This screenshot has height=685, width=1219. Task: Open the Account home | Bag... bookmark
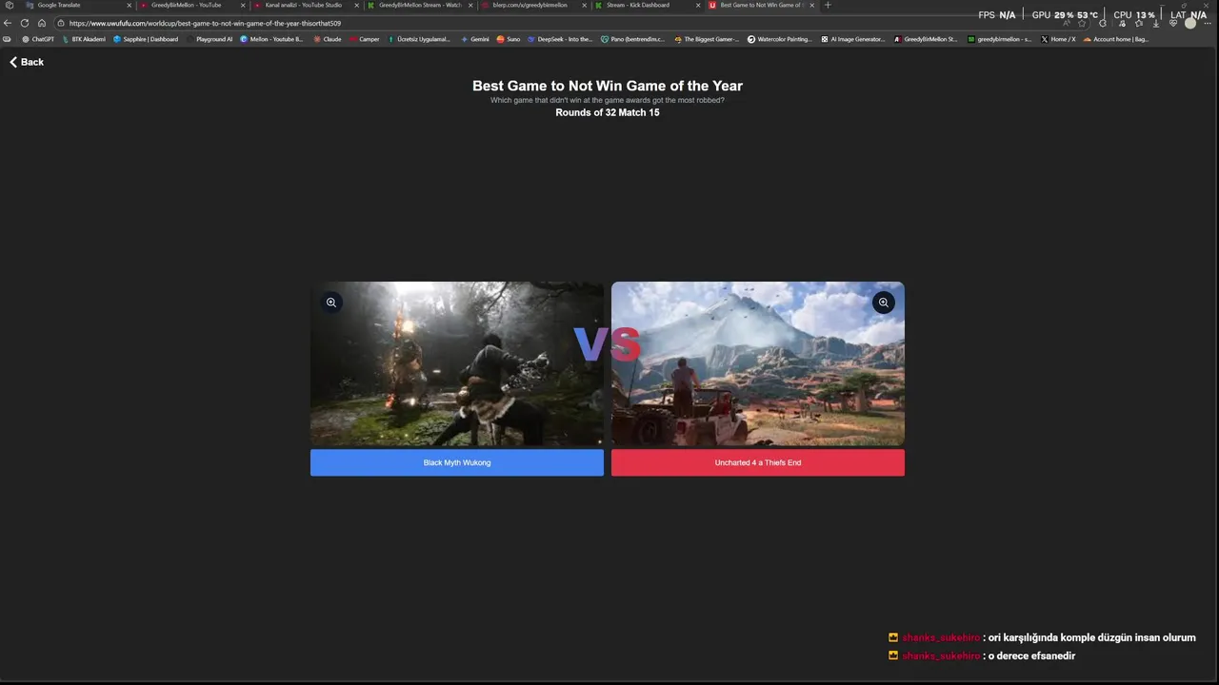(x=1116, y=39)
